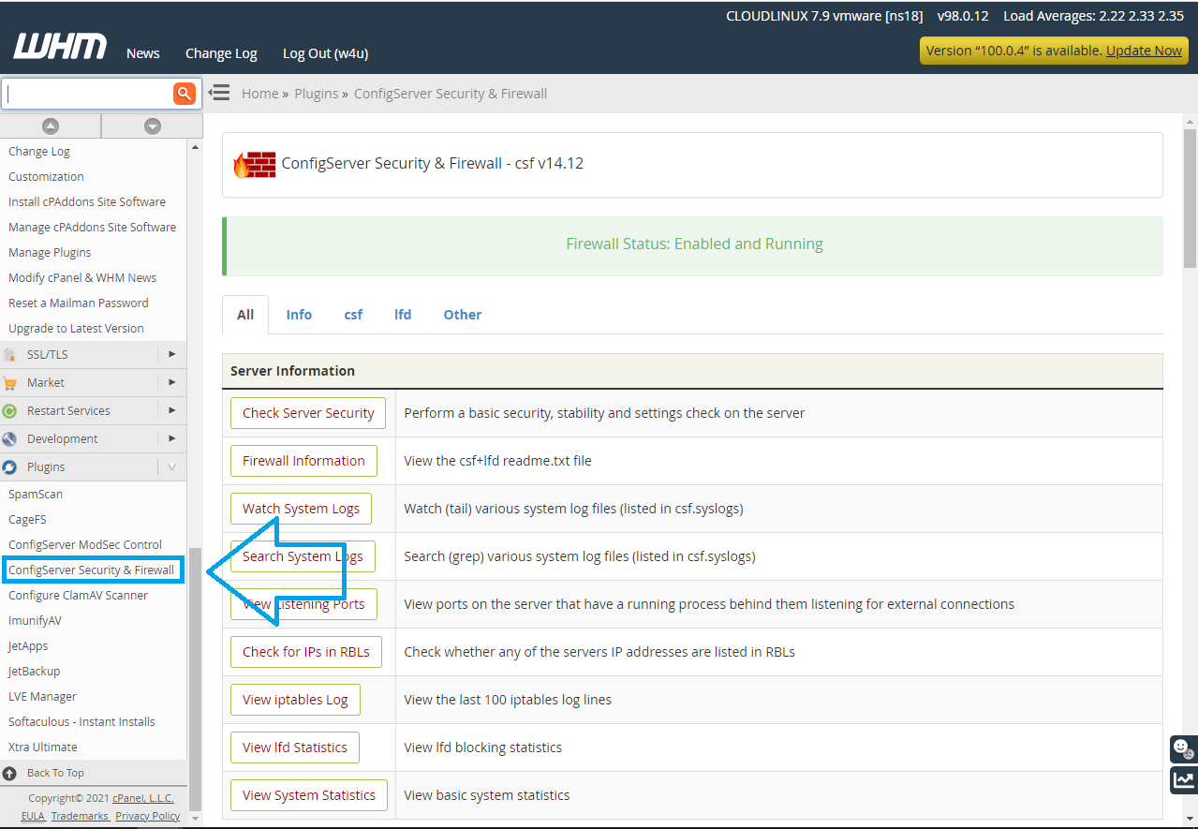Click the expand-all down arrow button
The image size is (1198, 829).
pos(152,126)
